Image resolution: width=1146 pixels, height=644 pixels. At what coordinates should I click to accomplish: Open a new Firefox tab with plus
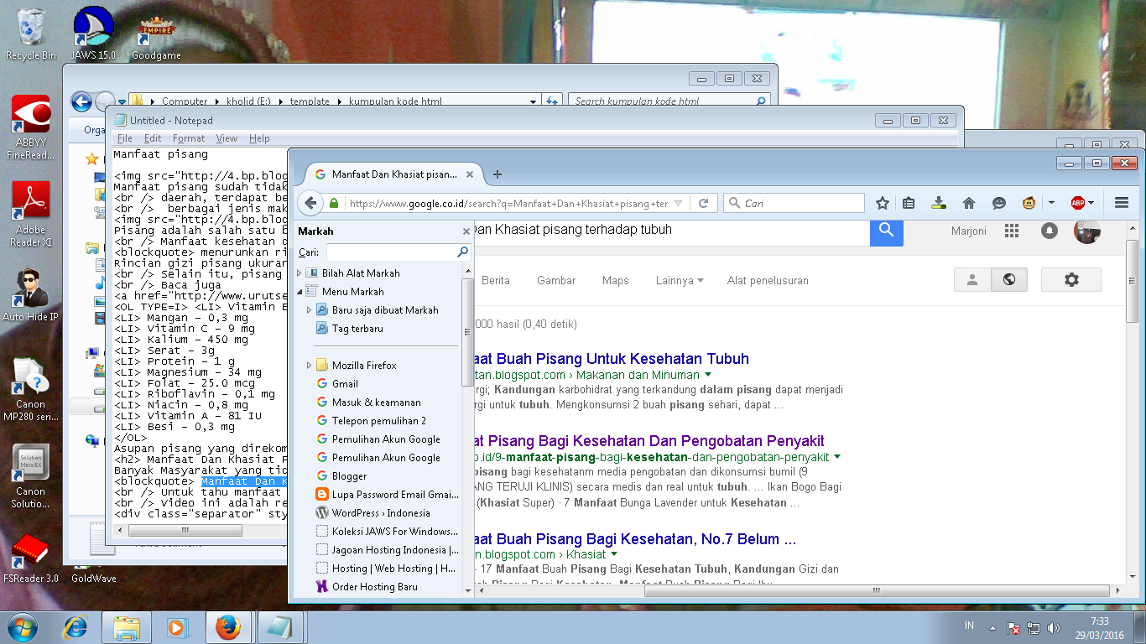click(x=497, y=174)
